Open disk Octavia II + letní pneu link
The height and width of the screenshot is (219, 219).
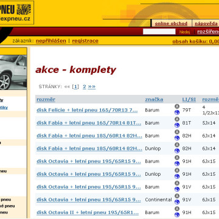click(88, 212)
